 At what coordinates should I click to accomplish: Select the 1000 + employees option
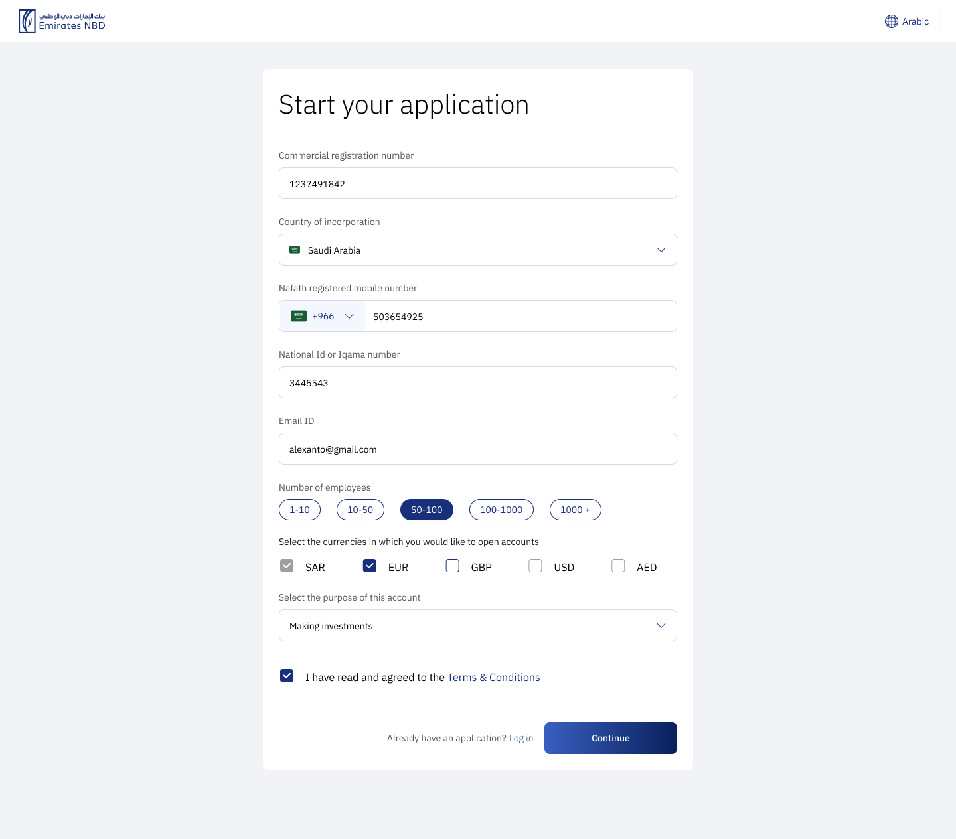coord(575,510)
